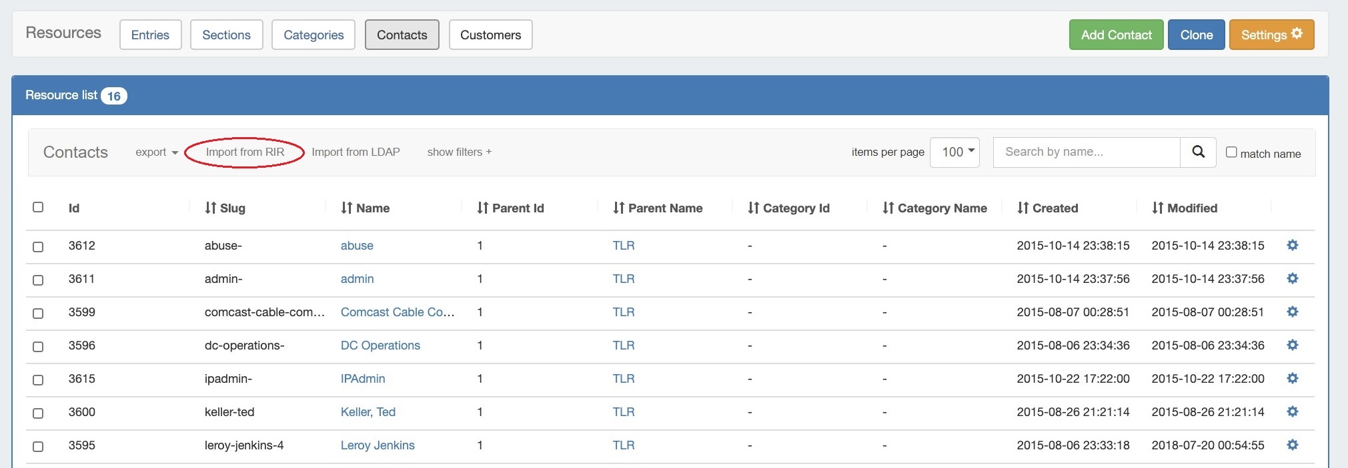Expand the export dropdown
The height and width of the screenshot is (468, 1348).
156,152
